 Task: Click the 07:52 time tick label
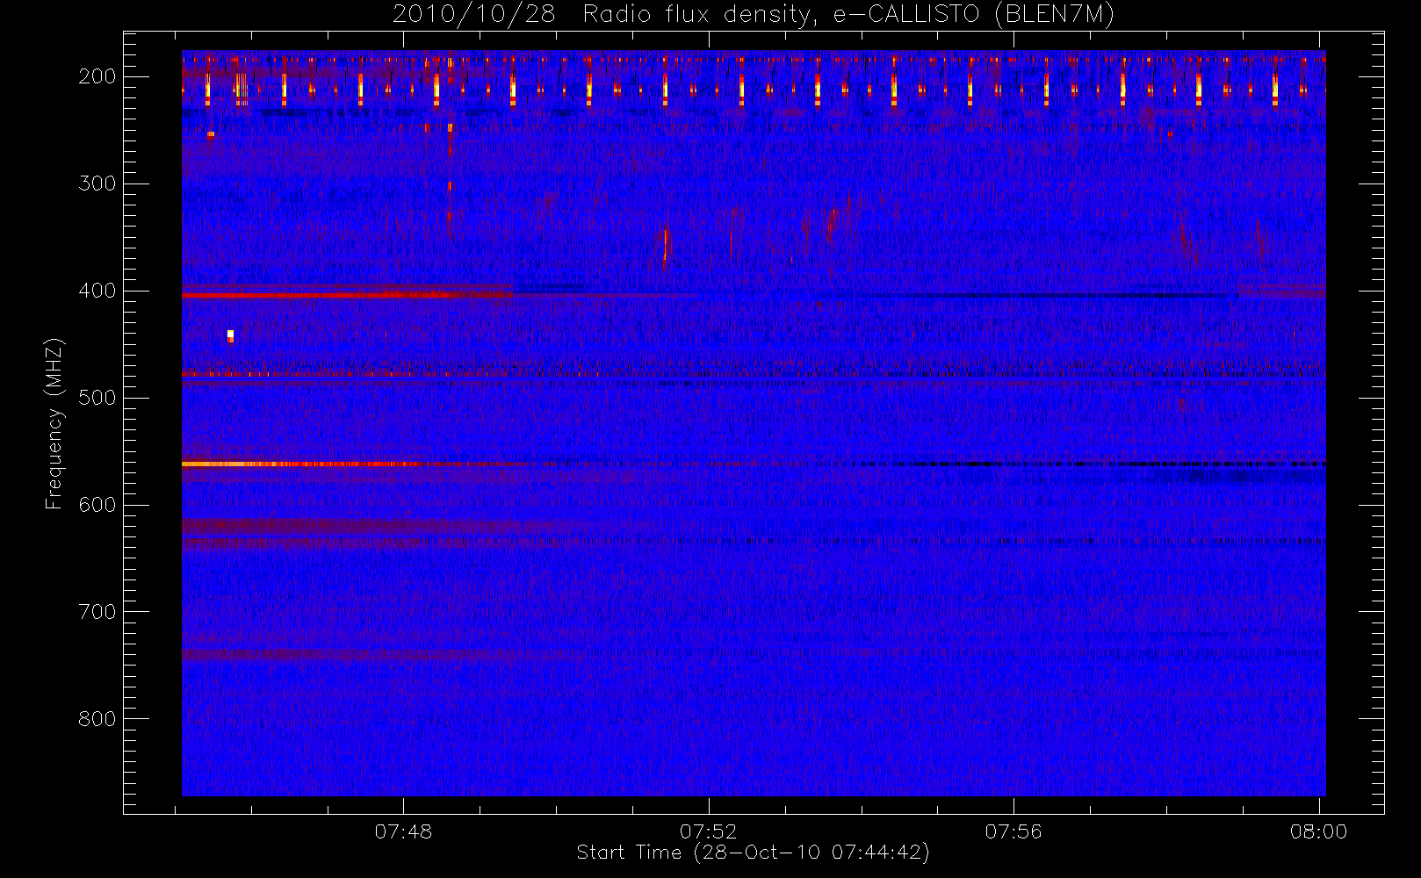click(x=708, y=831)
